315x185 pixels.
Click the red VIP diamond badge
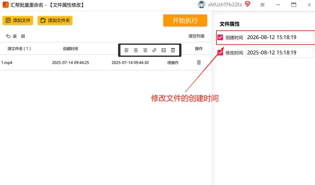pos(247,4)
